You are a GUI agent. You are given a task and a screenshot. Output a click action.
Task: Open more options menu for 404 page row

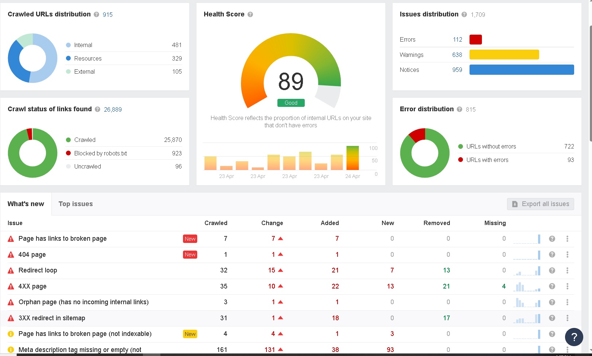click(x=567, y=255)
